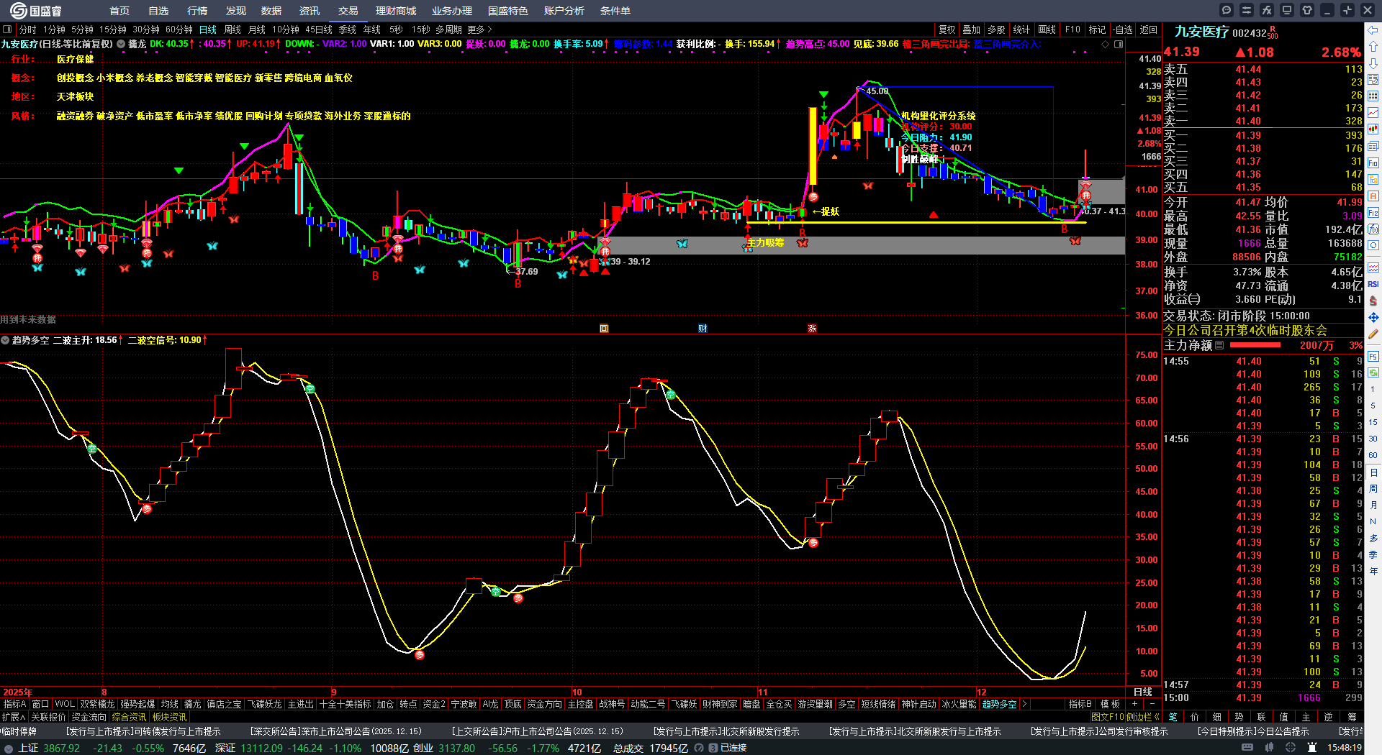Click the plus zoom-in button below 日线
Viewport: 1382px width, 755px height.
click(1135, 704)
